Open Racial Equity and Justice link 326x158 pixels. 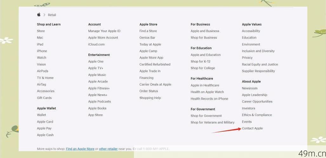(x=260, y=64)
